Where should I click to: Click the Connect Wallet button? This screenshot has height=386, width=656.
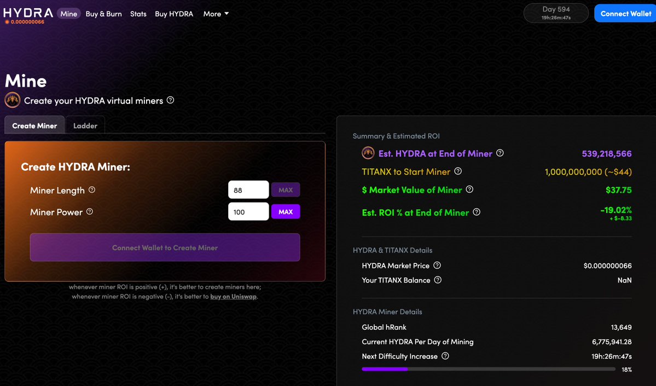[625, 13]
